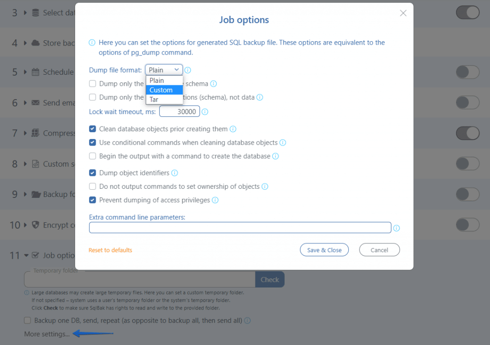Click info icon for Prevent dumping privileges
The width and height of the screenshot is (490, 345).
point(215,200)
